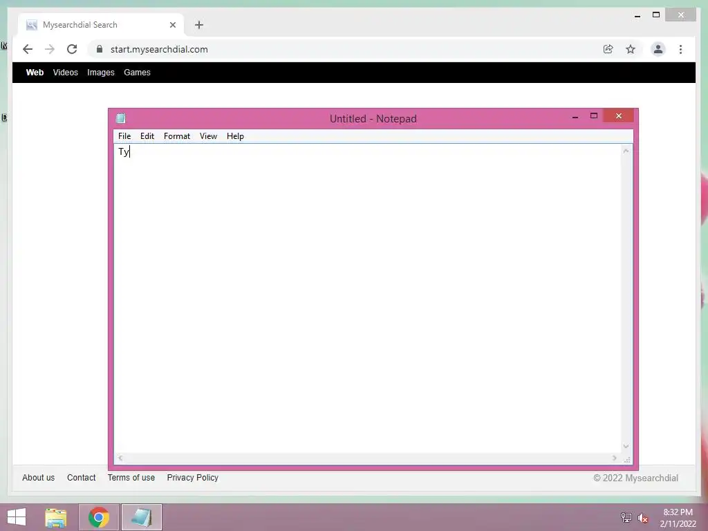Open Notepad Edit menu
Image resolution: width=708 pixels, height=531 pixels.
click(147, 136)
